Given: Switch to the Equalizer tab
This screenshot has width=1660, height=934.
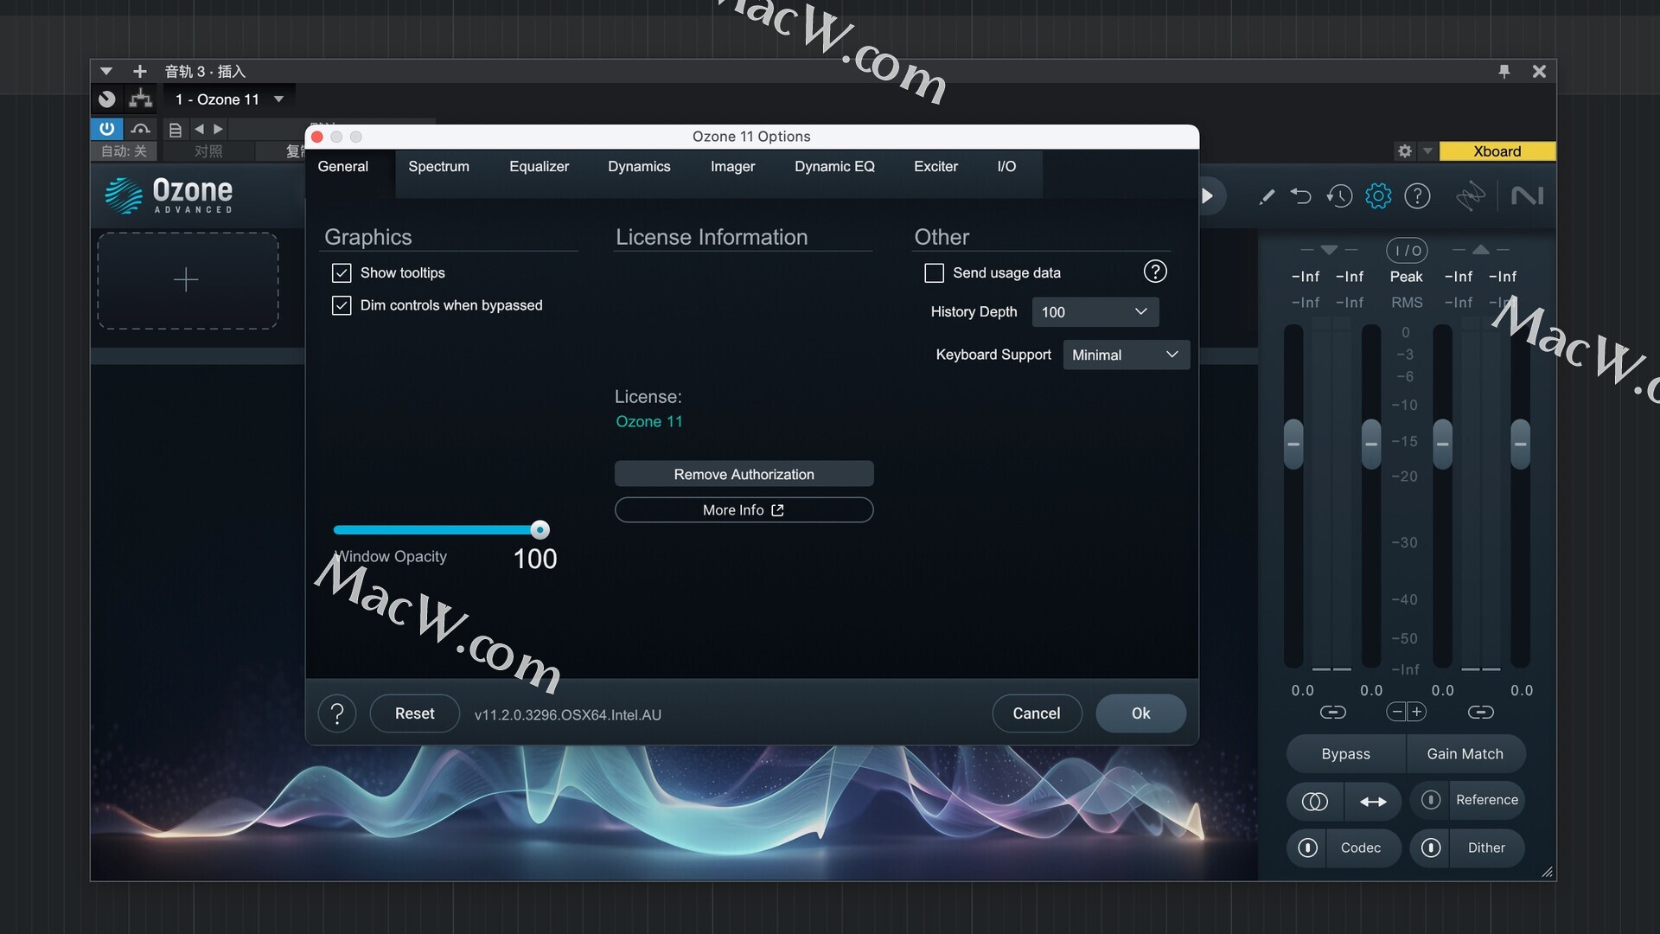Looking at the screenshot, I should coord(539,167).
